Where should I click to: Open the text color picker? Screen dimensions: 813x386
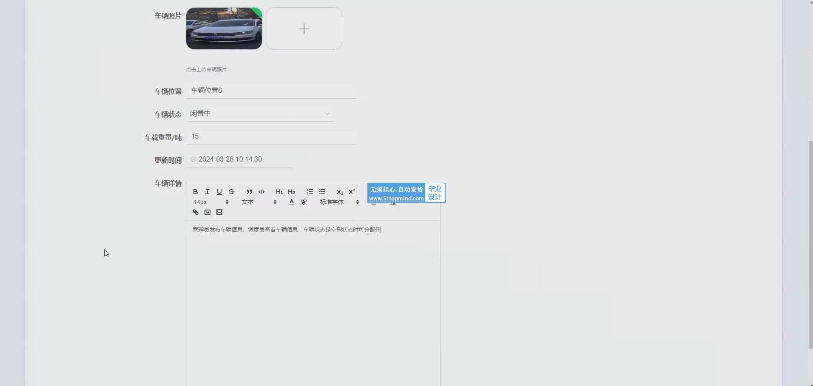click(292, 202)
